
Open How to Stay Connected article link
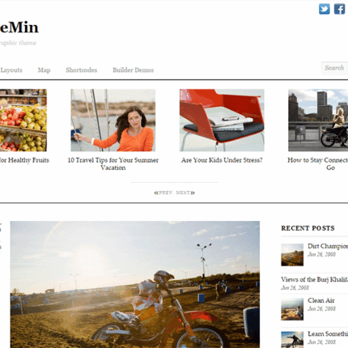318,163
